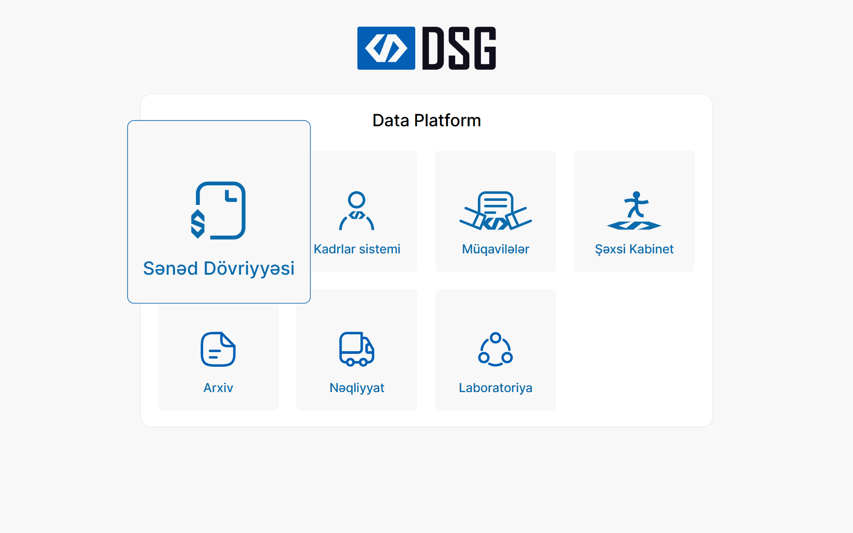Open Arxiv by its text label
This screenshot has width=853, height=533.
[218, 388]
